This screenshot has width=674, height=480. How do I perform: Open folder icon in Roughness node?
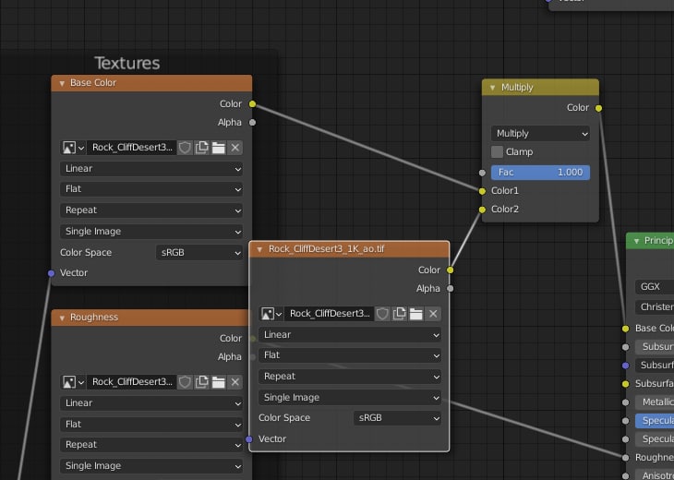(219, 382)
